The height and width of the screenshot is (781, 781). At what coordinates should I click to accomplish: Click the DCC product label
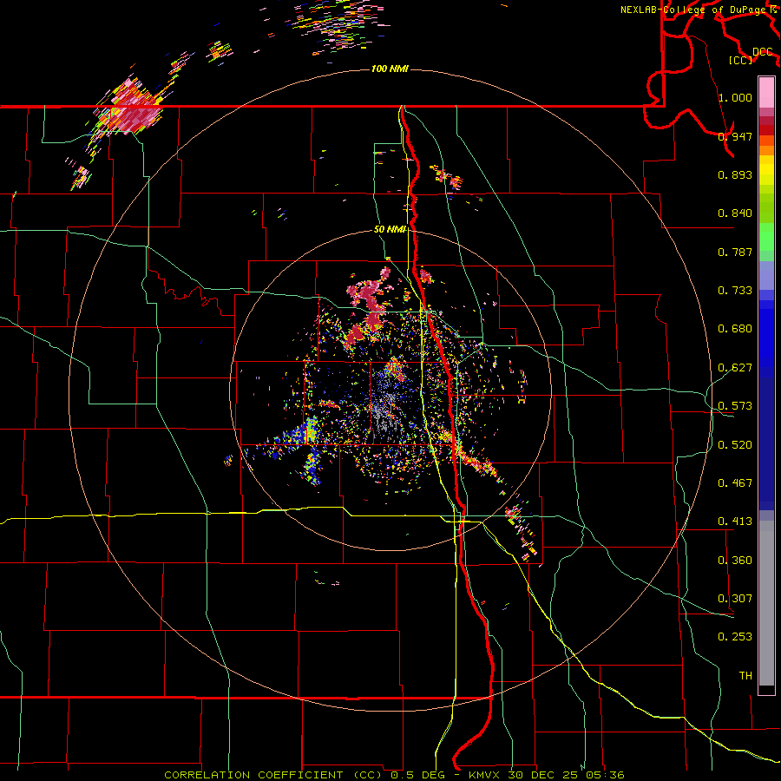tap(763, 52)
